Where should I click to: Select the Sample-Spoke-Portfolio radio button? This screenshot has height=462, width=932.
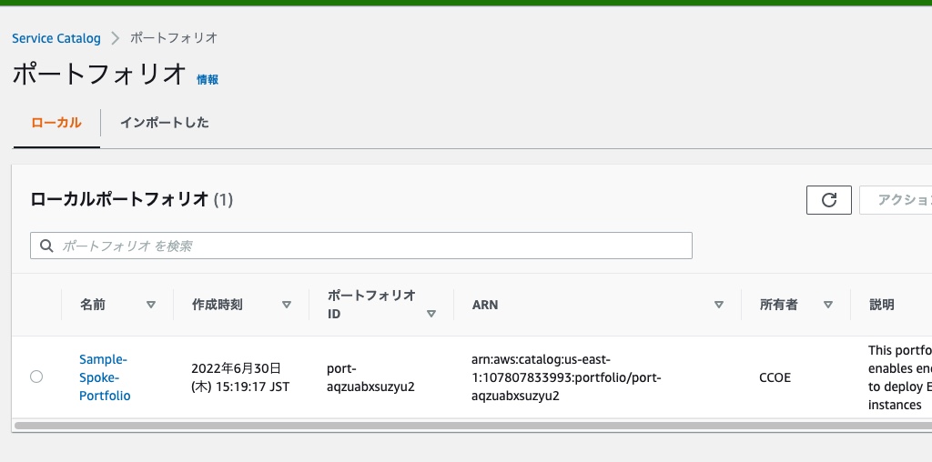[x=36, y=377]
